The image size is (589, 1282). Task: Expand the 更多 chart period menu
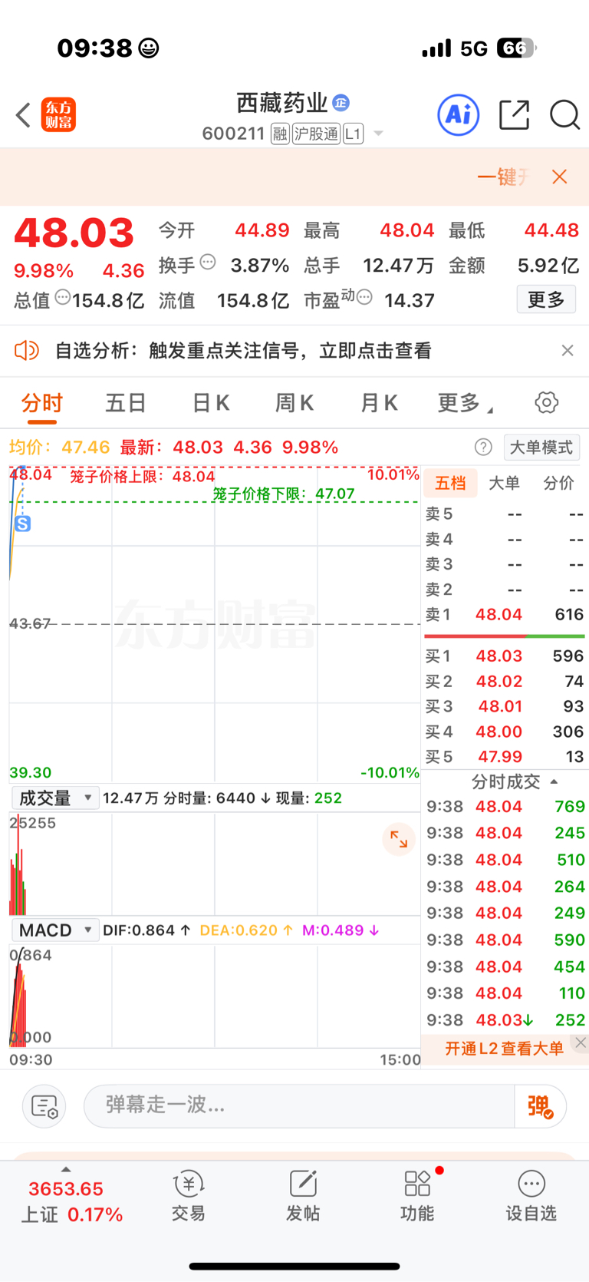point(465,403)
